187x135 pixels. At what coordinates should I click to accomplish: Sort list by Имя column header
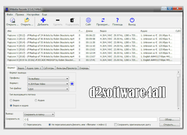(42, 31)
